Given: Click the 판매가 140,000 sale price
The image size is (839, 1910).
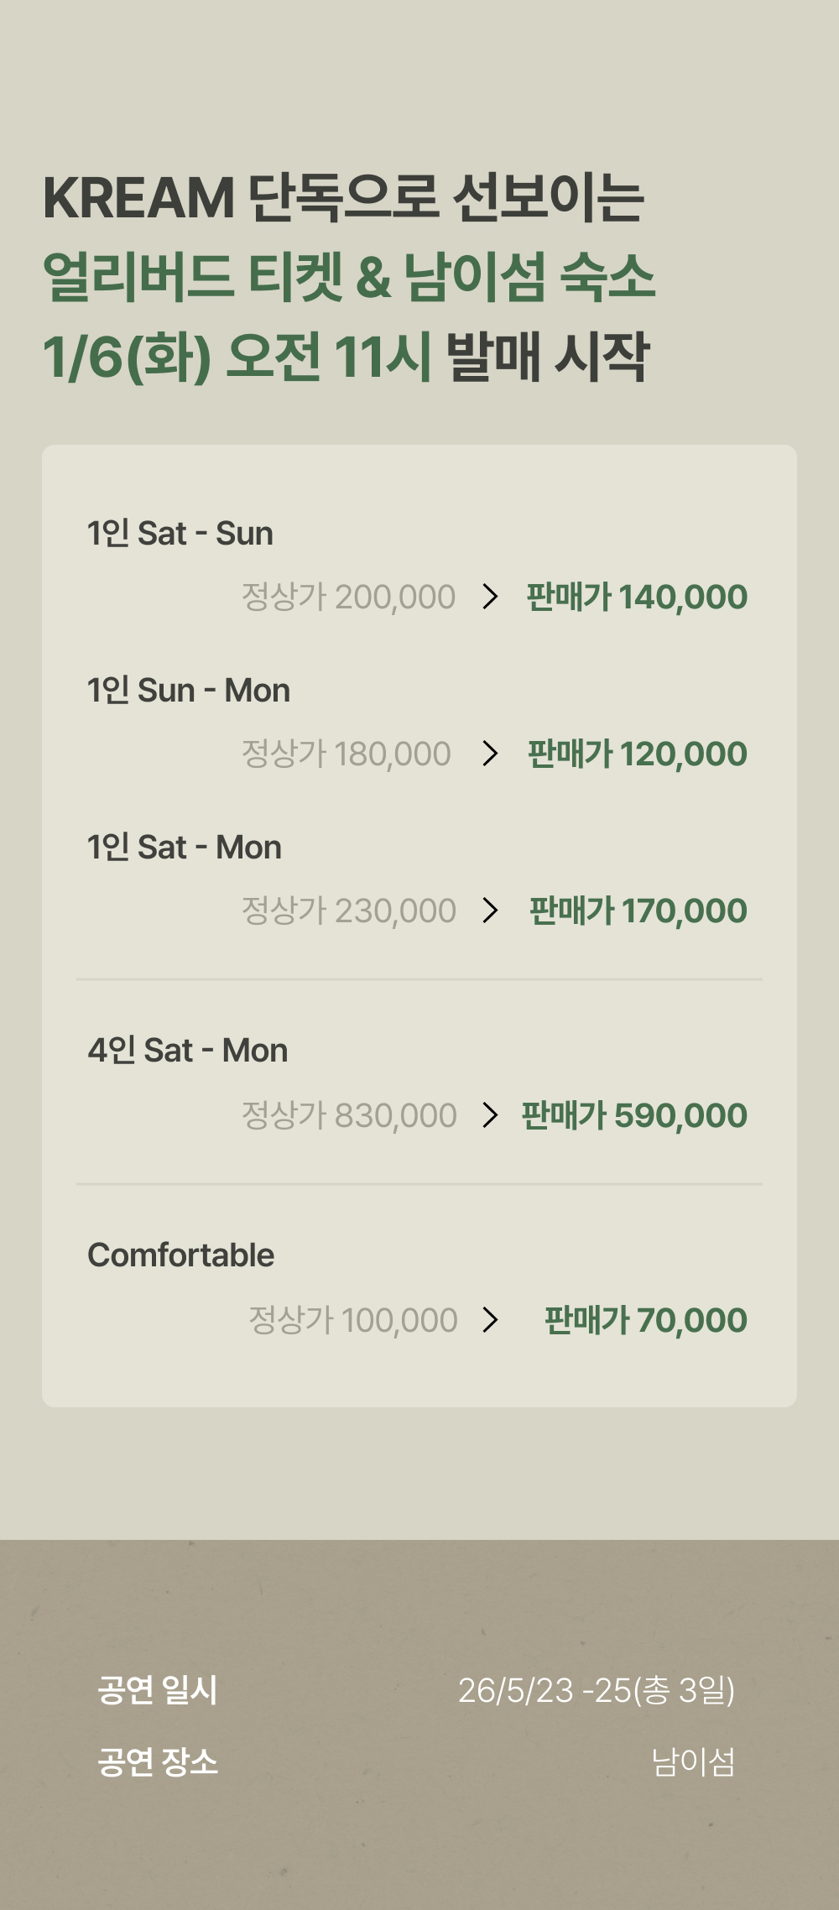Looking at the screenshot, I should point(637,597).
